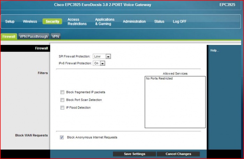The image size is (244, 159).
Task: Select the Security menu item
Action: pyautogui.click(x=52, y=22)
